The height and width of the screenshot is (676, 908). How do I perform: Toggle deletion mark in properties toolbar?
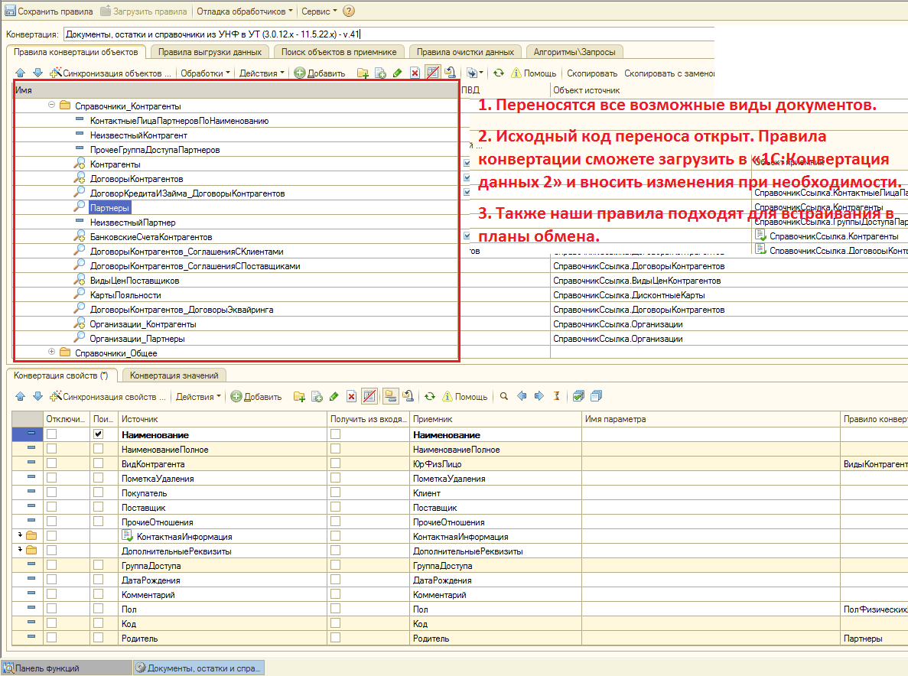[x=369, y=396]
